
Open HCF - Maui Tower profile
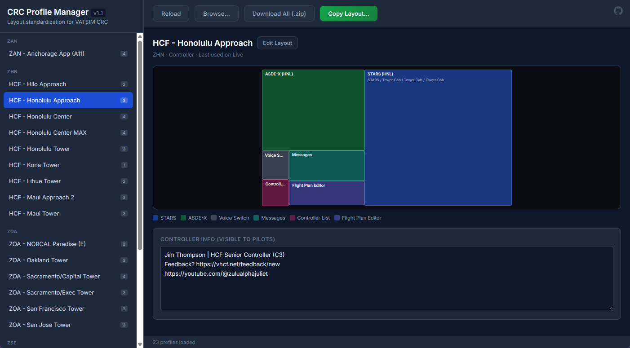coord(68,213)
